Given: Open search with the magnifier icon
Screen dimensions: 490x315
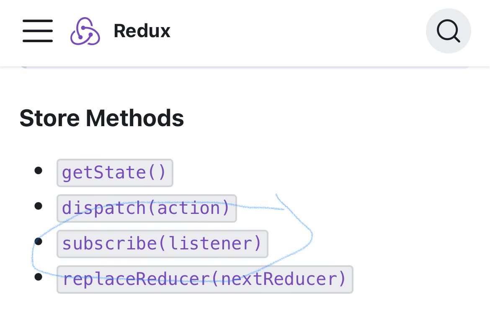Looking at the screenshot, I should 449,31.
